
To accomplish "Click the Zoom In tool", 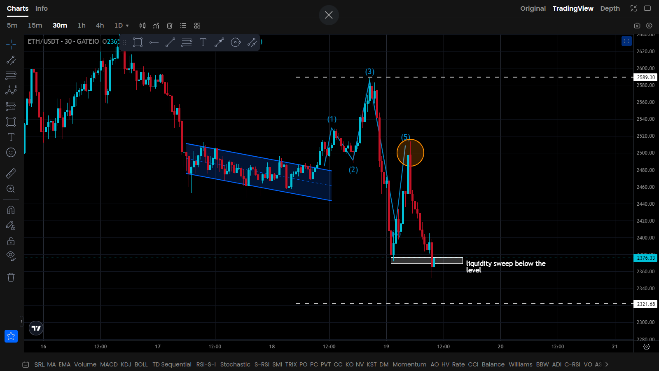I will coord(11,189).
